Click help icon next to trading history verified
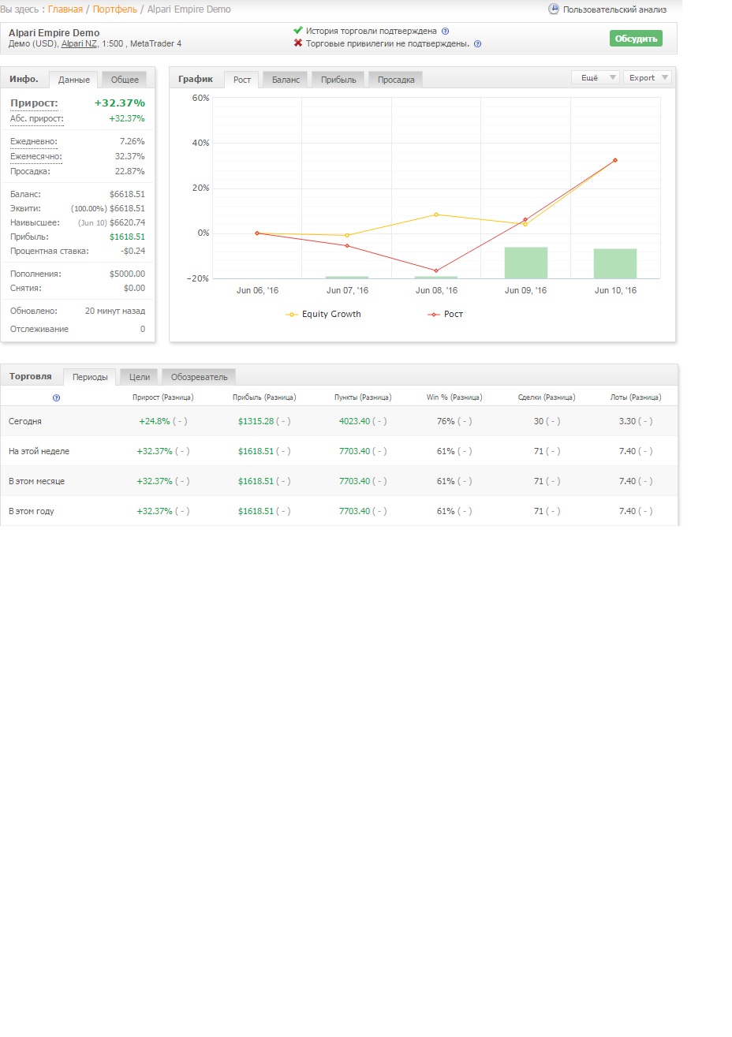This screenshot has width=732, height=1037. pyautogui.click(x=445, y=32)
